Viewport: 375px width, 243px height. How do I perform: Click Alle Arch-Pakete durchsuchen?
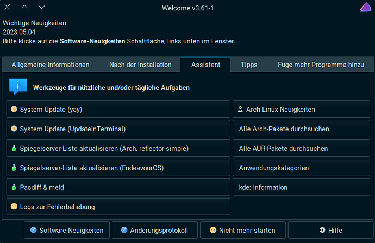pyautogui.click(x=301, y=129)
